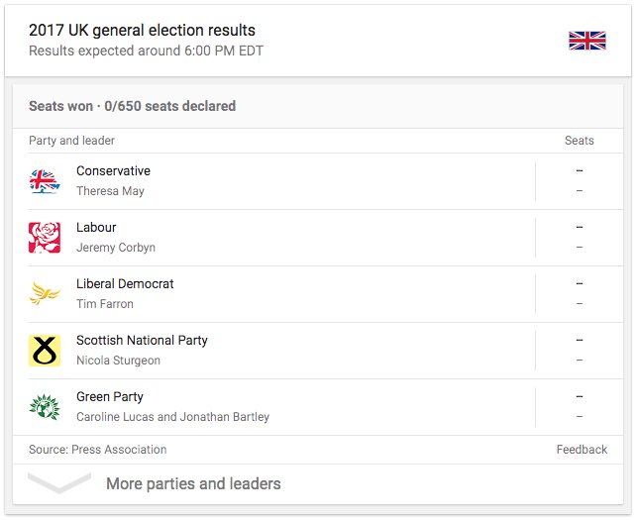Select Nicola Sturgeon leader name
This screenshot has width=637, height=520.
coord(118,361)
